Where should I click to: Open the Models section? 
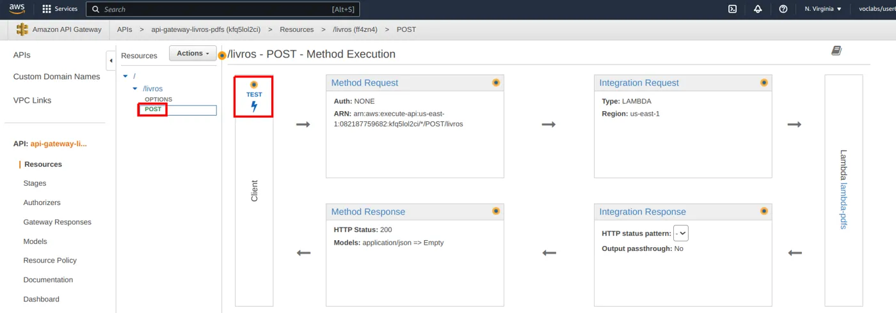click(35, 241)
